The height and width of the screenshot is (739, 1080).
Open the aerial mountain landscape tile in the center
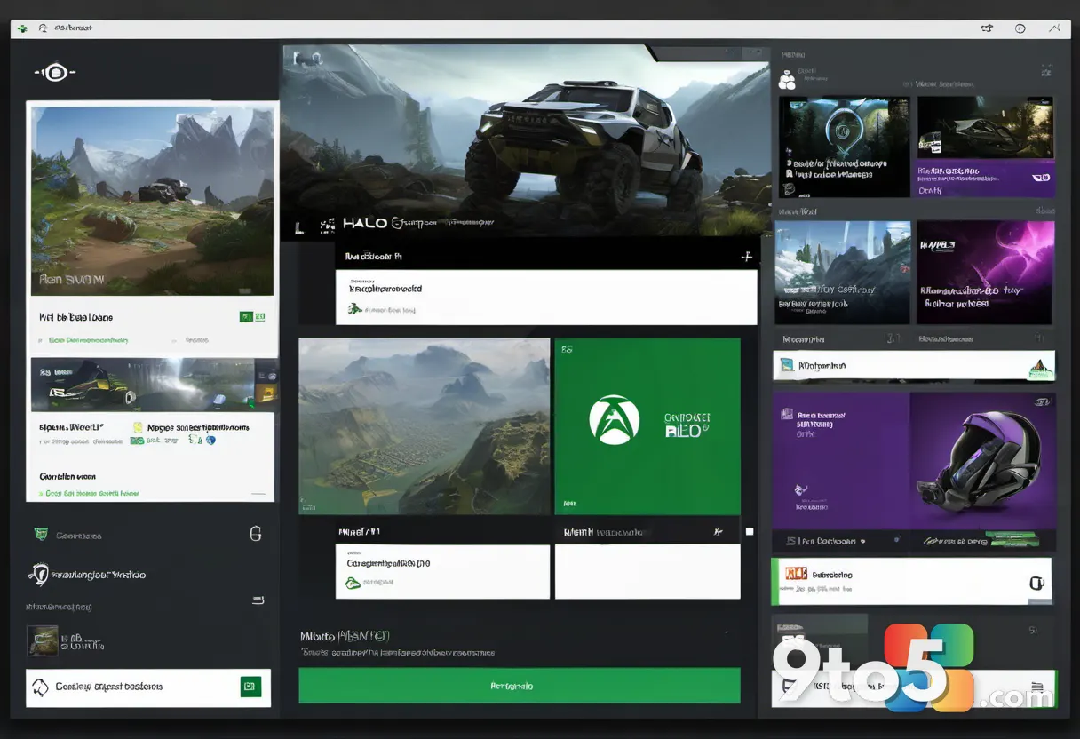[424, 425]
